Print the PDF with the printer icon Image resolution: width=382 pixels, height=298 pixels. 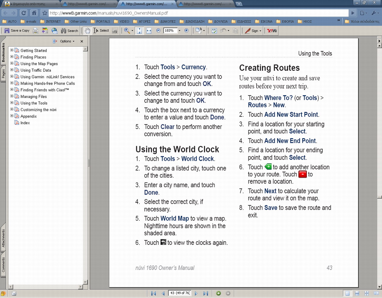[x=36, y=31]
